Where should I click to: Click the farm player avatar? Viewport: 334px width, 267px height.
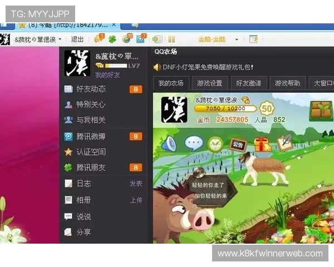pyautogui.click(x=174, y=110)
